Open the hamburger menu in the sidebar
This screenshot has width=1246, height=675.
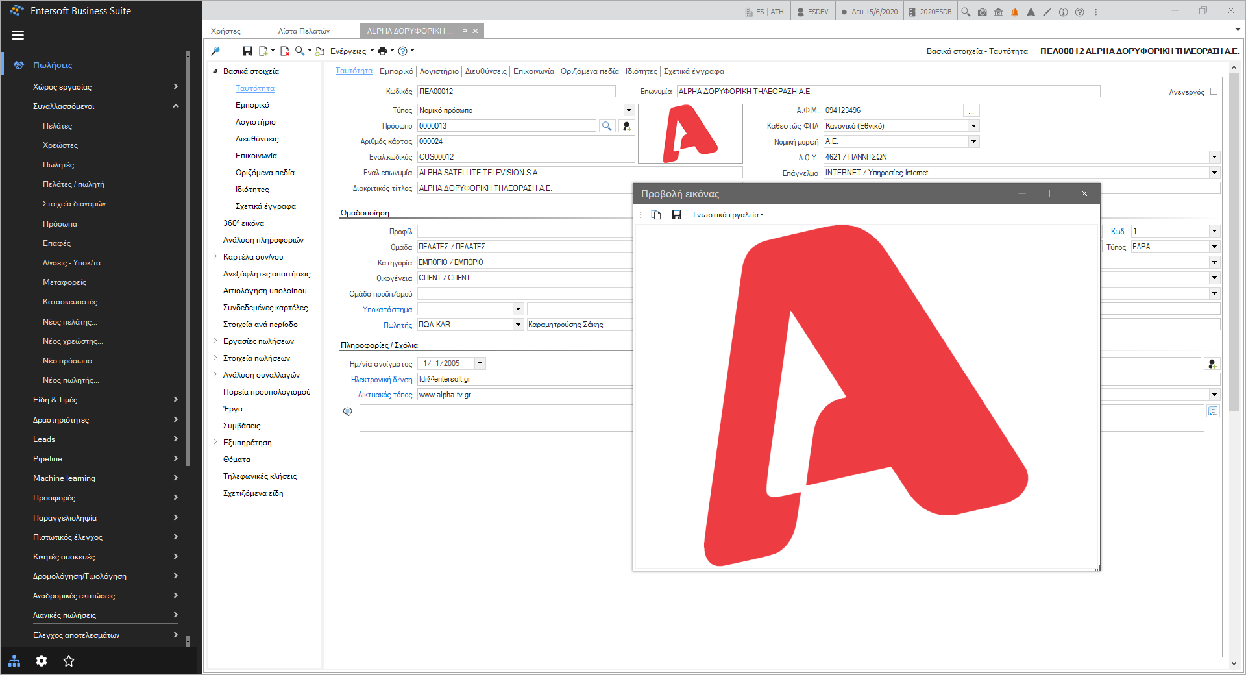tap(18, 35)
